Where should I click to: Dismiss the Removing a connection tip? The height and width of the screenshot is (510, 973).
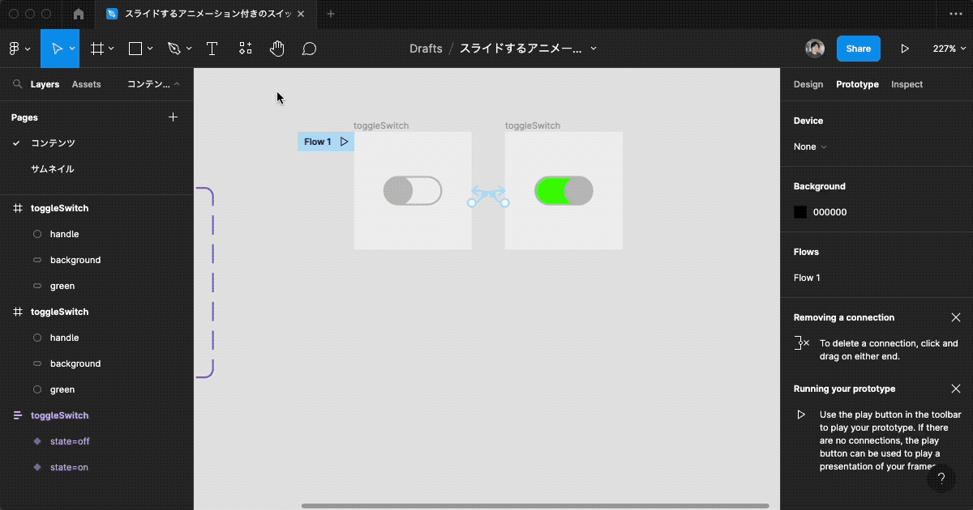(x=956, y=317)
